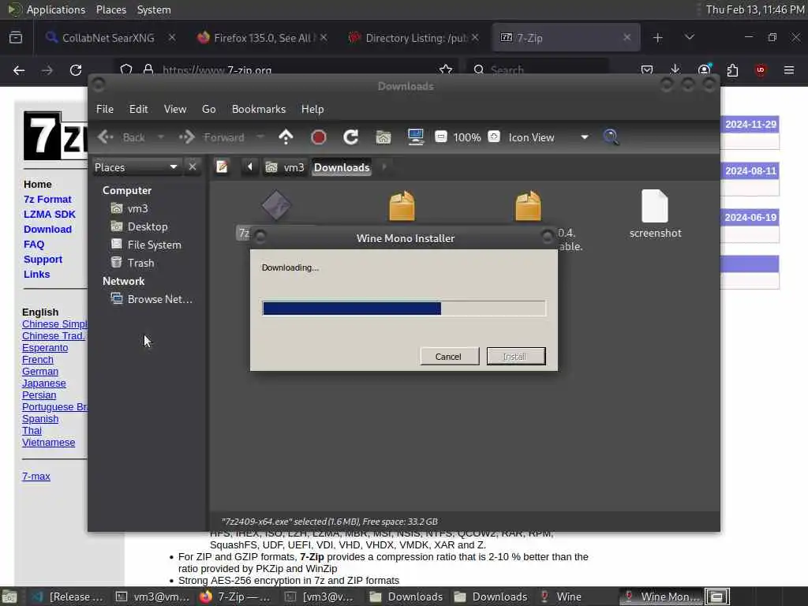Open the uBlock Origin toolbar icon

[761, 70]
